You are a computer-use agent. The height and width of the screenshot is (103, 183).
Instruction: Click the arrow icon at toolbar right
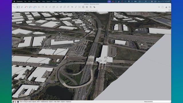pyautogui.click(x=159, y=7)
